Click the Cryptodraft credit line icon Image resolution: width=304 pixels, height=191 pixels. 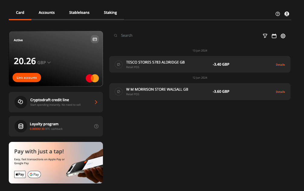coord(21,102)
